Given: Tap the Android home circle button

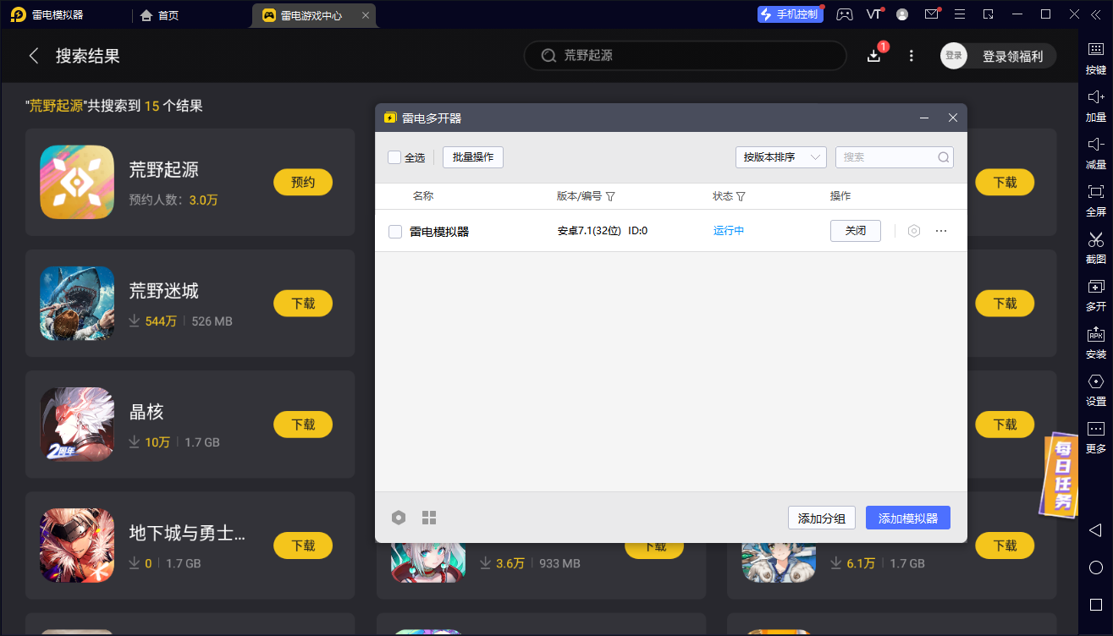Looking at the screenshot, I should (1095, 567).
